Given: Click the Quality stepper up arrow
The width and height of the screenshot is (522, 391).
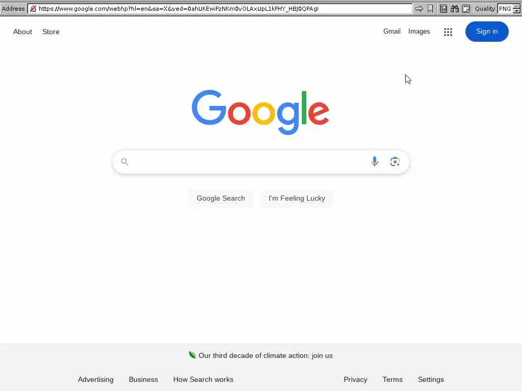Looking at the screenshot, I should [x=516, y=6].
